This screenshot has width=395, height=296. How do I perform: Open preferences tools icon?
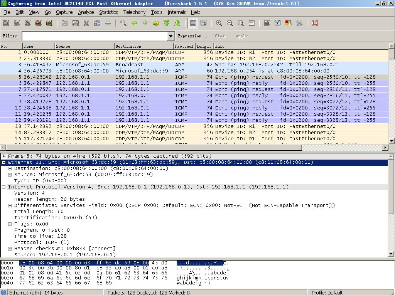tap(299, 23)
